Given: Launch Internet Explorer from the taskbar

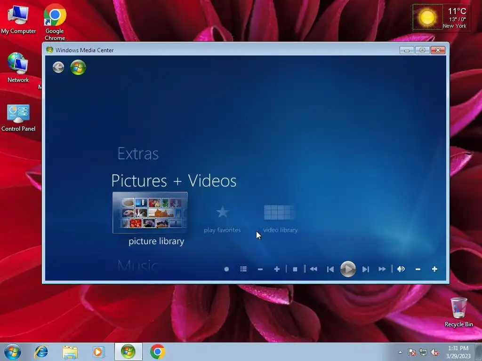Looking at the screenshot, I should pos(41,352).
